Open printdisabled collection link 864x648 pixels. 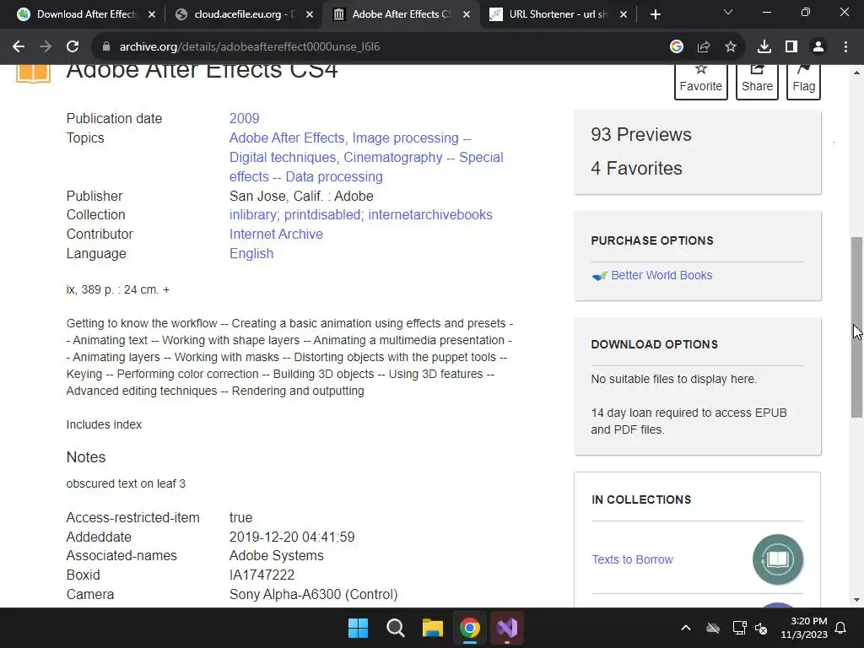pyautogui.click(x=324, y=215)
